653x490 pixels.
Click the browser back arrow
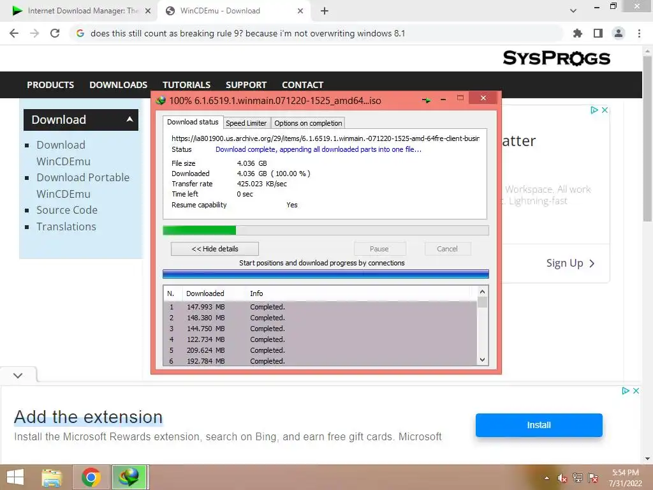[x=14, y=33]
